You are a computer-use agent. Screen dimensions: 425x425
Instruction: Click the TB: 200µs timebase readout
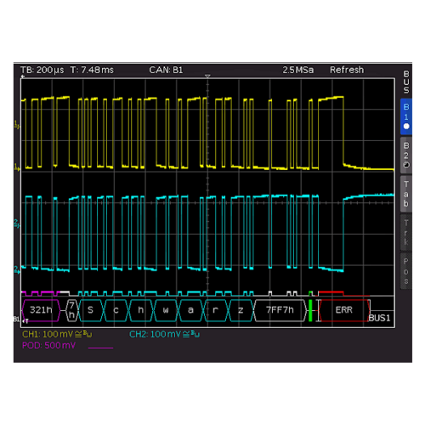click(42, 70)
